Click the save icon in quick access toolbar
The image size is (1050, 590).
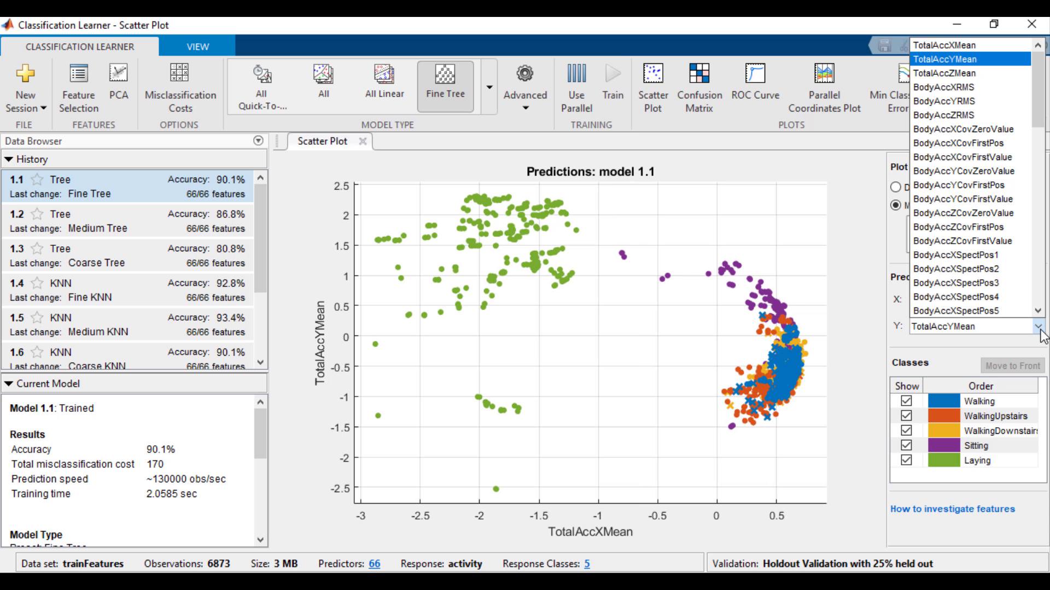(x=884, y=46)
